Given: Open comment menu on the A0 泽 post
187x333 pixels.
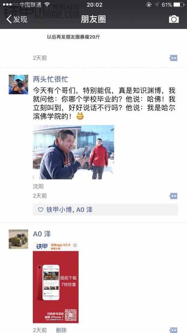Looking at the screenshot, I should (x=173, y=330).
